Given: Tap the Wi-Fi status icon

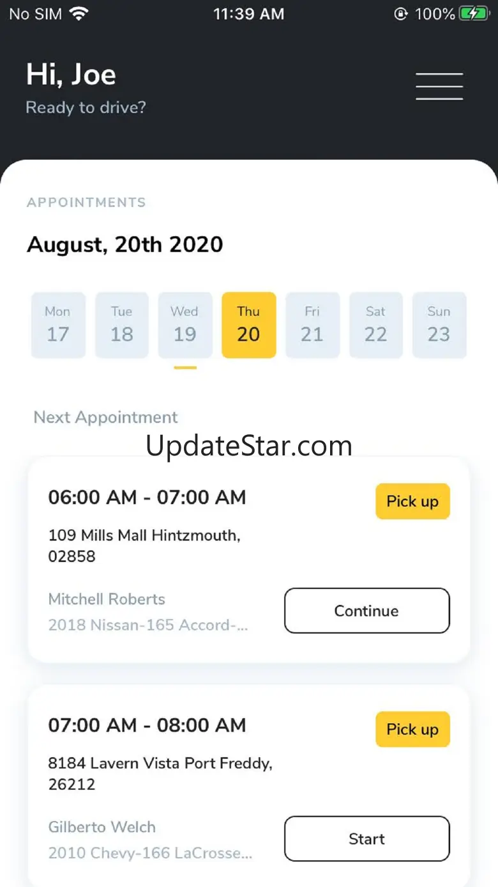Looking at the screenshot, I should pyautogui.click(x=79, y=14).
